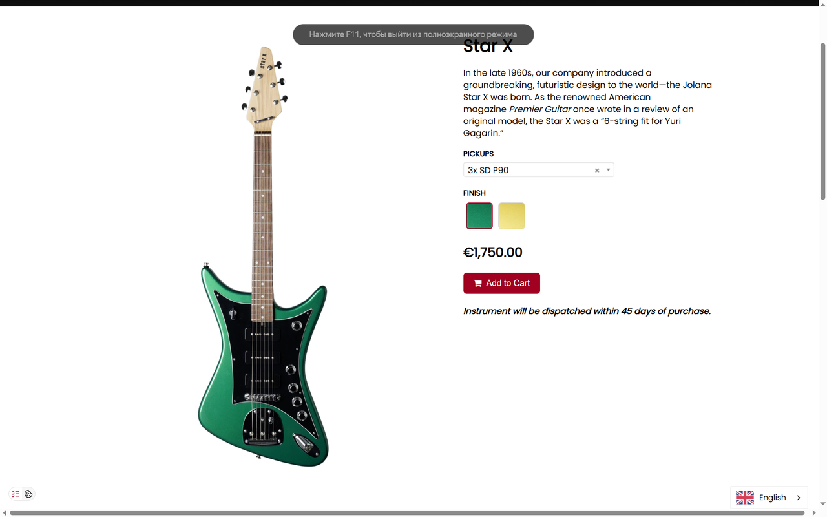Click the 3x SD P90 combo box
827x517 pixels.
tap(538, 170)
